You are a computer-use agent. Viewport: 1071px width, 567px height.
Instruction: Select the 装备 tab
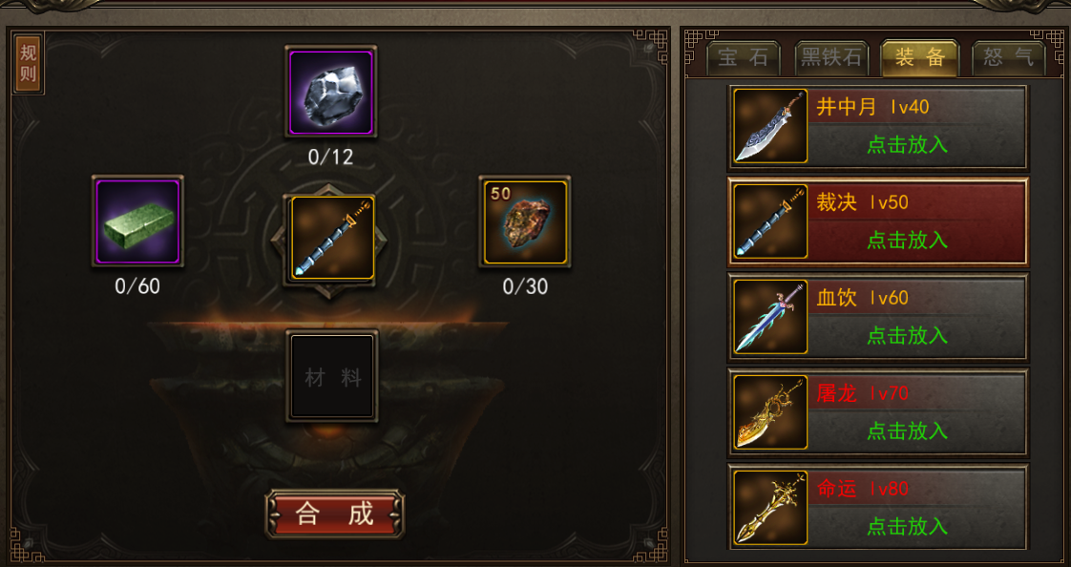pos(919,57)
